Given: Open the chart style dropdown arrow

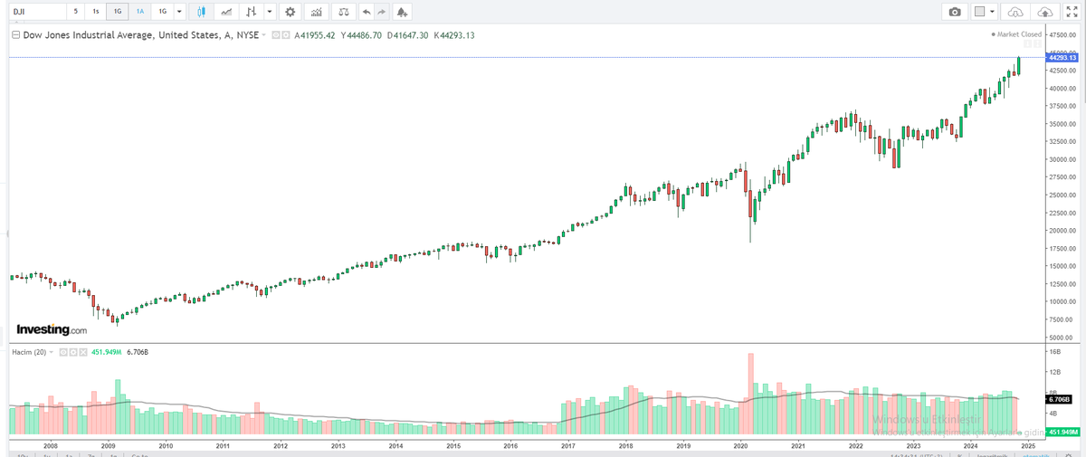Looking at the screenshot, I should 270,12.
